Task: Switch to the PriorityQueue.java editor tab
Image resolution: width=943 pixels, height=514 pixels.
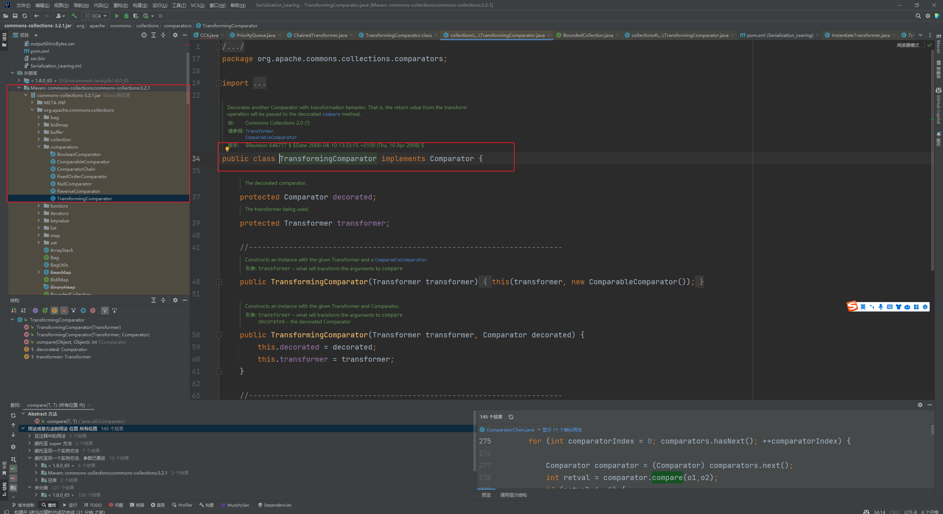Action: click(256, 35)
